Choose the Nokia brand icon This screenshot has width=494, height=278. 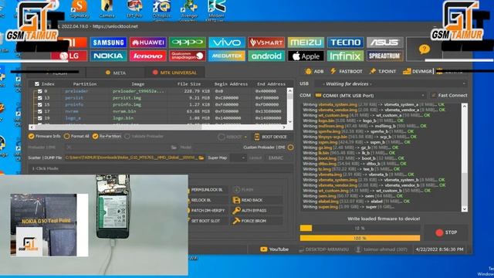click(x=108, y=56)
